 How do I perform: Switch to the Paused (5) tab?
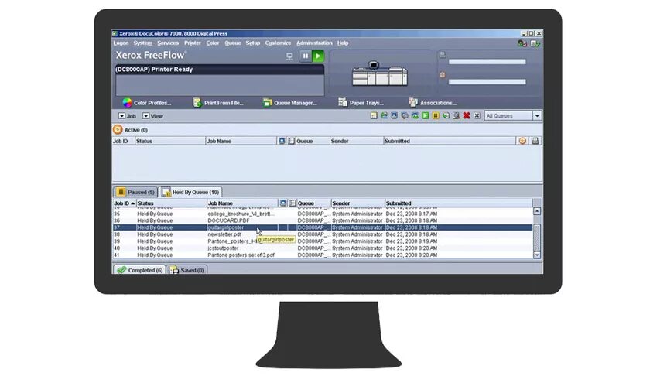(x=135, y=192)
